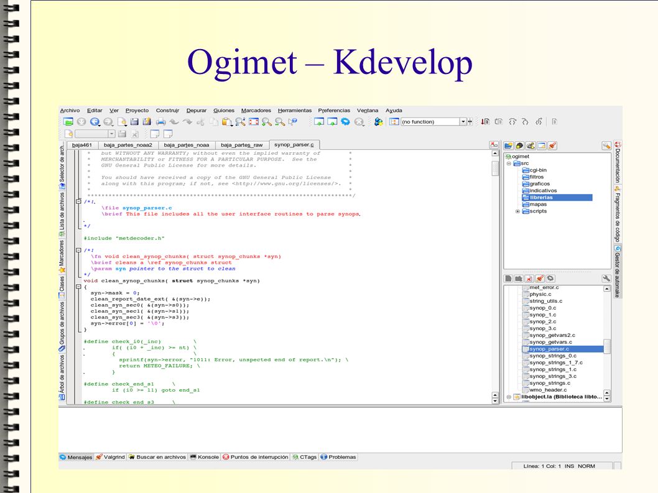Click the code editor scroll down arrow
Viewport: 658px width, 493px height.
click(495, 401)
